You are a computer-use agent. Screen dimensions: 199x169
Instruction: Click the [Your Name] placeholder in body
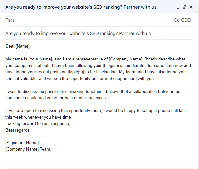40,59
